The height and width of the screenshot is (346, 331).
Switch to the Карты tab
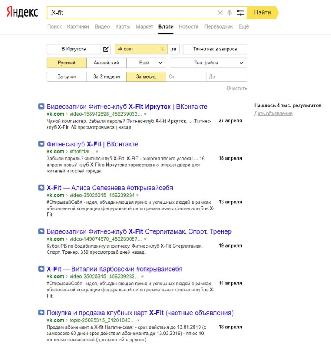coord(123,27)
